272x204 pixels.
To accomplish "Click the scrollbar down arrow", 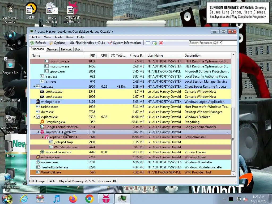I will (233, 174).
